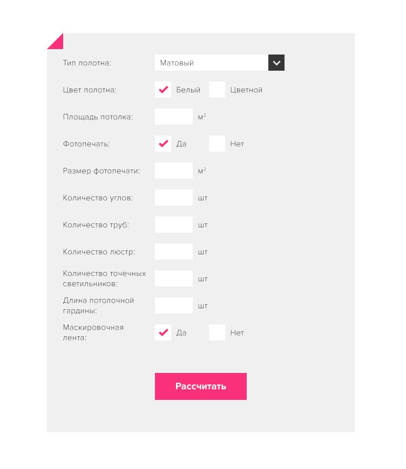Uncheck the Белый color checkbox
The height and width of the screenshot is (469, 406).
[163, 90]
